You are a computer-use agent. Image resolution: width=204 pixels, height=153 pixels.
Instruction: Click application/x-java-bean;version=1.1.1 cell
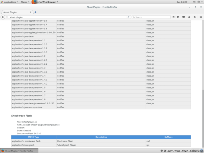click(34, 44)
